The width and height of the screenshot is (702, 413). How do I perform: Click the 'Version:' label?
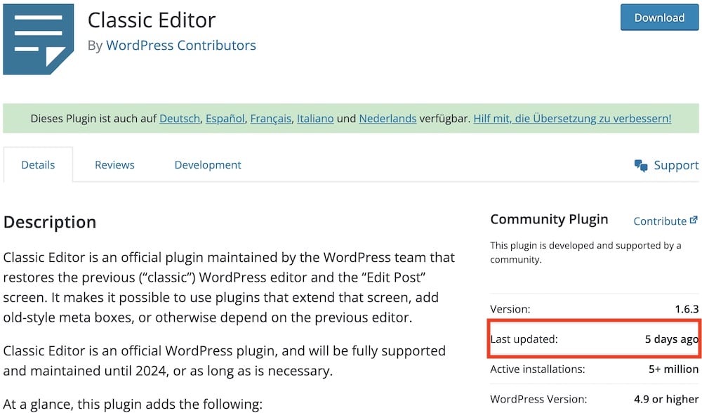(x=510, y=309)
